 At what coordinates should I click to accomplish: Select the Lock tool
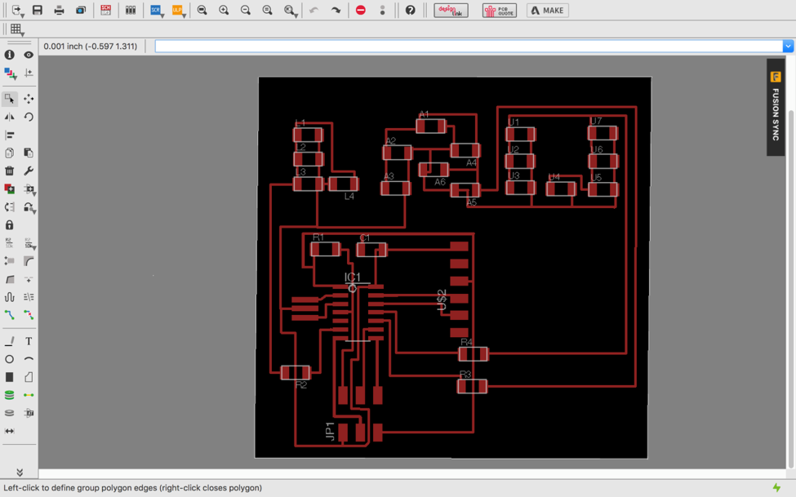tap(10, 225)
